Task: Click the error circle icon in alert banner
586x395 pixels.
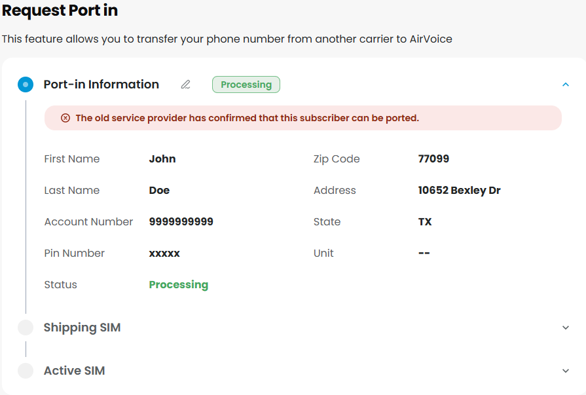Action: 65,118
